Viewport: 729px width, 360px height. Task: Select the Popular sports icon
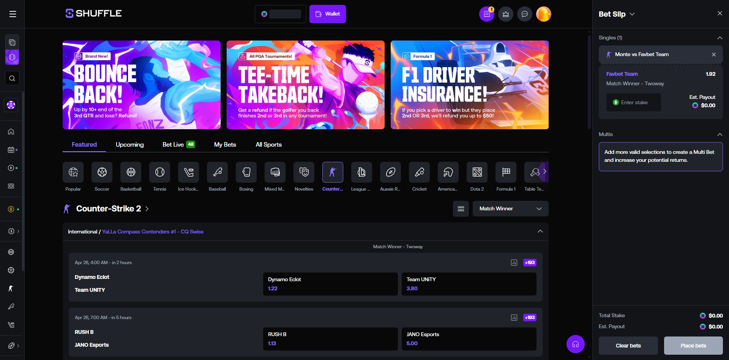pyautogui.click(x=73, y=172)
